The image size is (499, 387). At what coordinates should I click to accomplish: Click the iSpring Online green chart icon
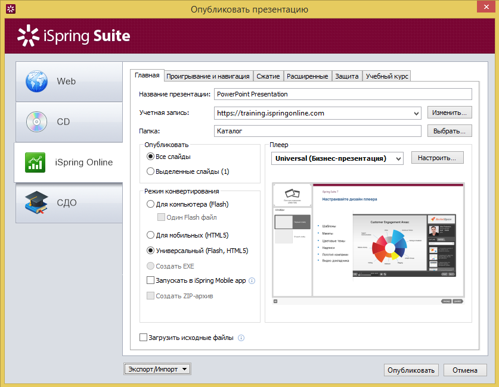[x=35, y=163]
